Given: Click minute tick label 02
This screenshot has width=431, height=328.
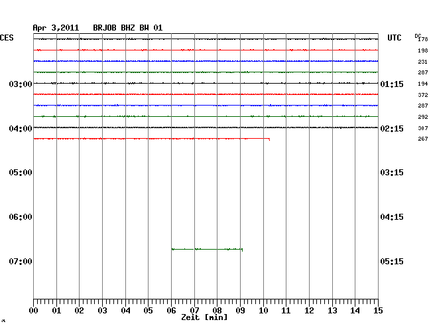Looking at the screenshot, I should click(x=79, y=311).
